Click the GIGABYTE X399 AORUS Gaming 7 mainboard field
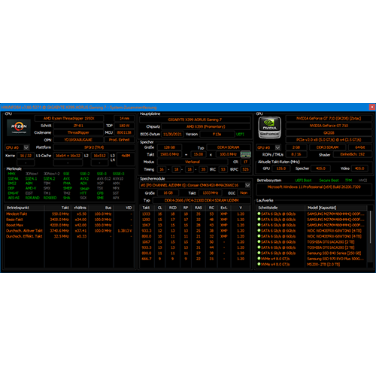This screenshot has height=376, width=376. point(195,120)
